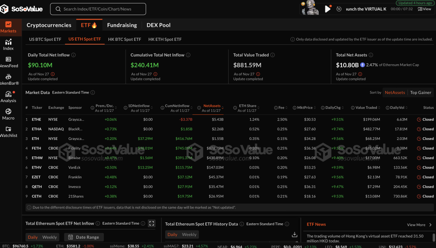Click the View button near the audio player

425,9
